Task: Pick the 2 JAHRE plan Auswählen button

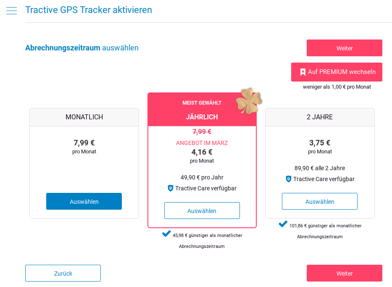Action: (320, 201)
